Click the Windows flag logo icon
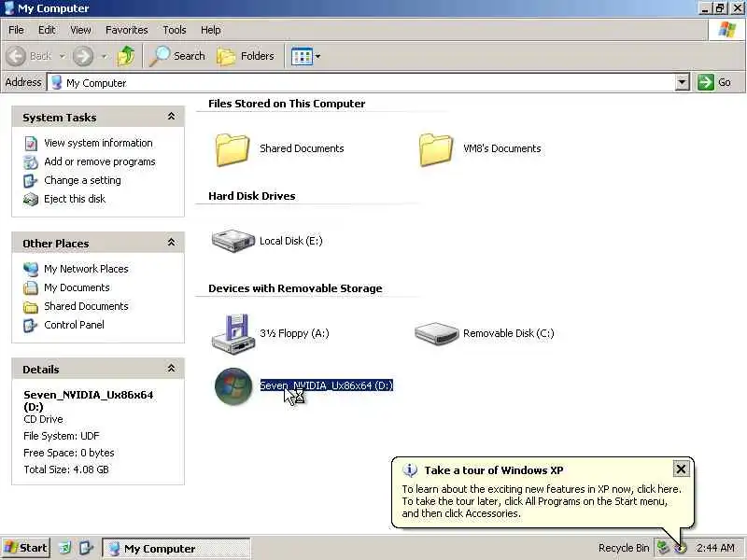The height and width of the screenshot is (560, 747). [x=726, y=30]
